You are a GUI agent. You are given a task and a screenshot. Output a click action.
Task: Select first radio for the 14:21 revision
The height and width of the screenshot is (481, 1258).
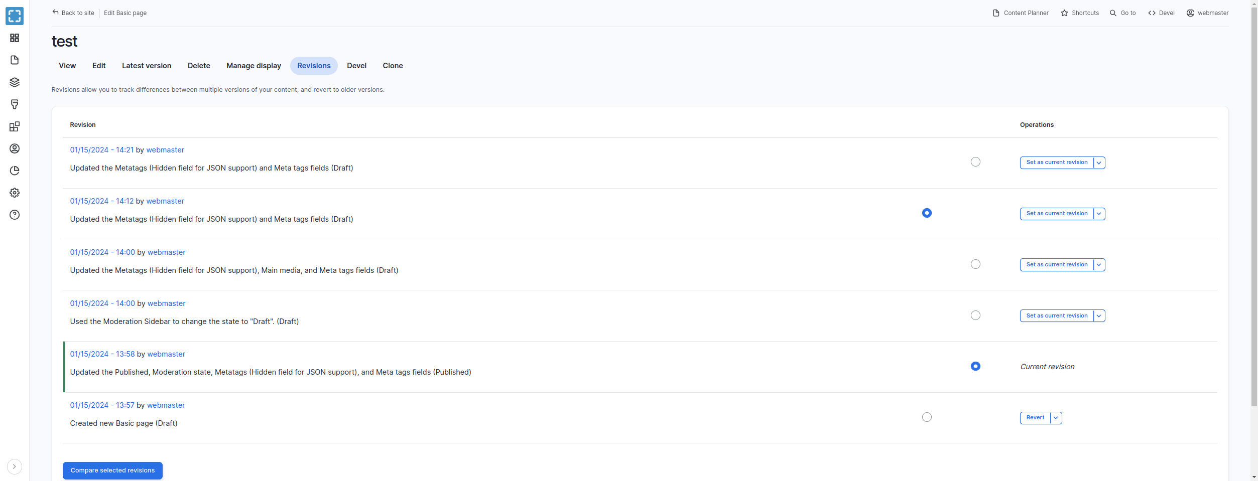(975, 162)
